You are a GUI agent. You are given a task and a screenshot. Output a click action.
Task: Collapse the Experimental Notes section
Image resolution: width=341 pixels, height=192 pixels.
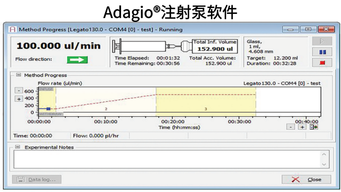pos(18,147)
